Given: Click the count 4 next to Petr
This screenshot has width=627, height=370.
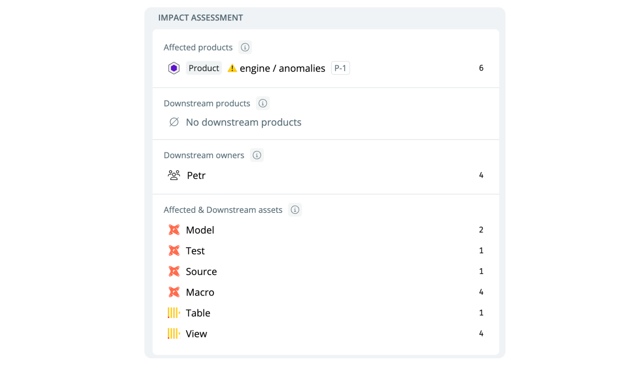Looking at the screenshot, I should [x=481, y=175].
